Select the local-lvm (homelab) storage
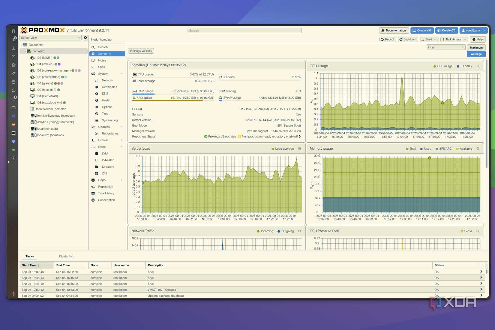 pos(50,135)
